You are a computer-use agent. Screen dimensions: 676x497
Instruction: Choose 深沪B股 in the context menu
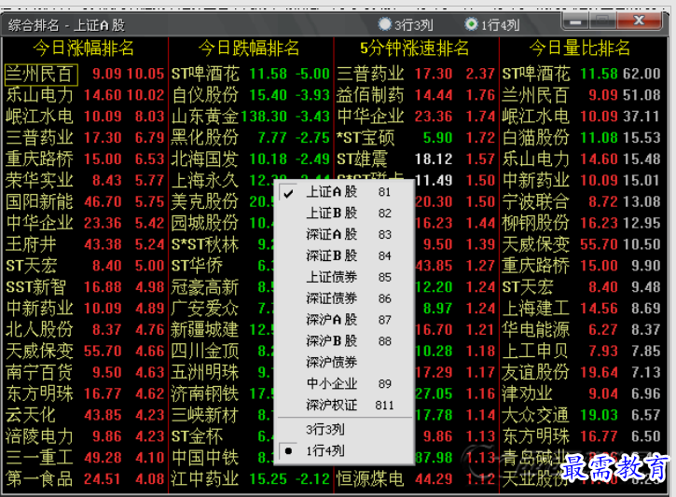(344, 341)
